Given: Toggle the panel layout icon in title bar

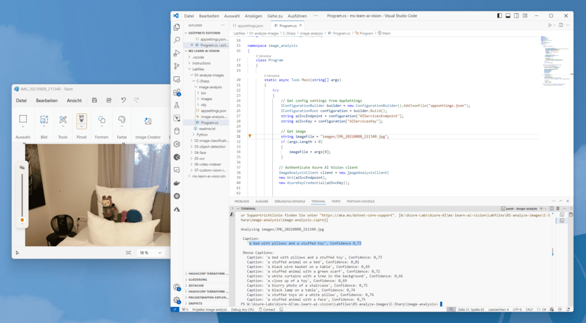Looking at the screenshot, I should click(x=508, y=15).
